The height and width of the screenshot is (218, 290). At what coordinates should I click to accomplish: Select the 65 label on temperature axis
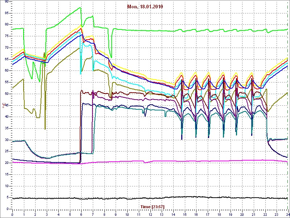coord(7,59)
